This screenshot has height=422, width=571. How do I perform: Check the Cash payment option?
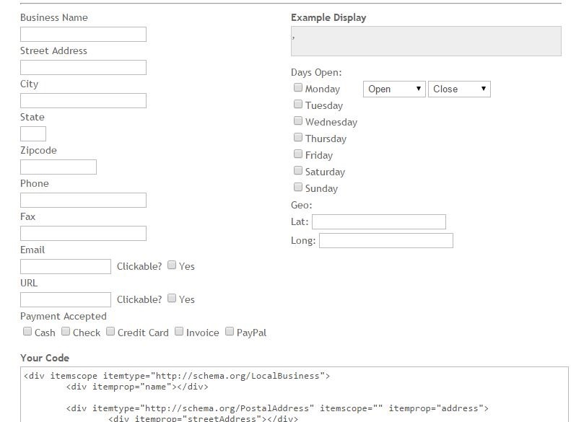(27, 332)
